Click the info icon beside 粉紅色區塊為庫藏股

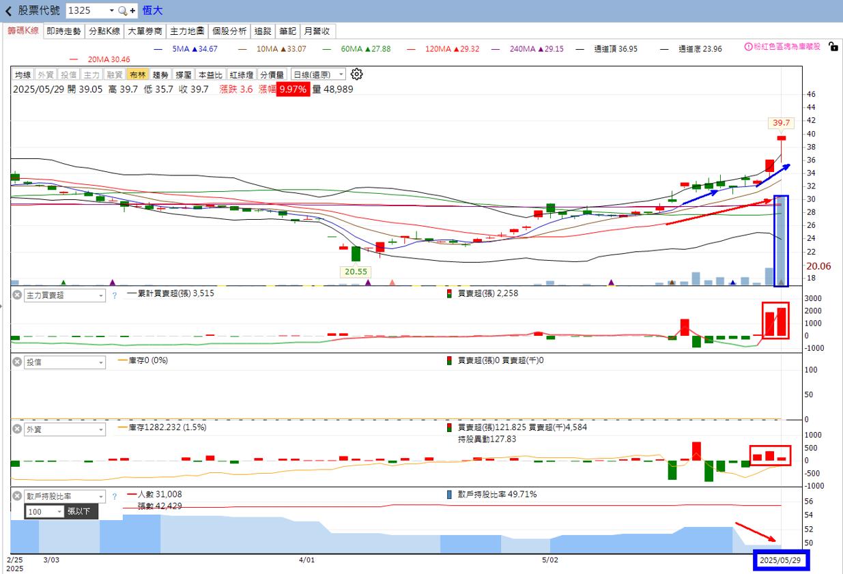pos(748,47)
